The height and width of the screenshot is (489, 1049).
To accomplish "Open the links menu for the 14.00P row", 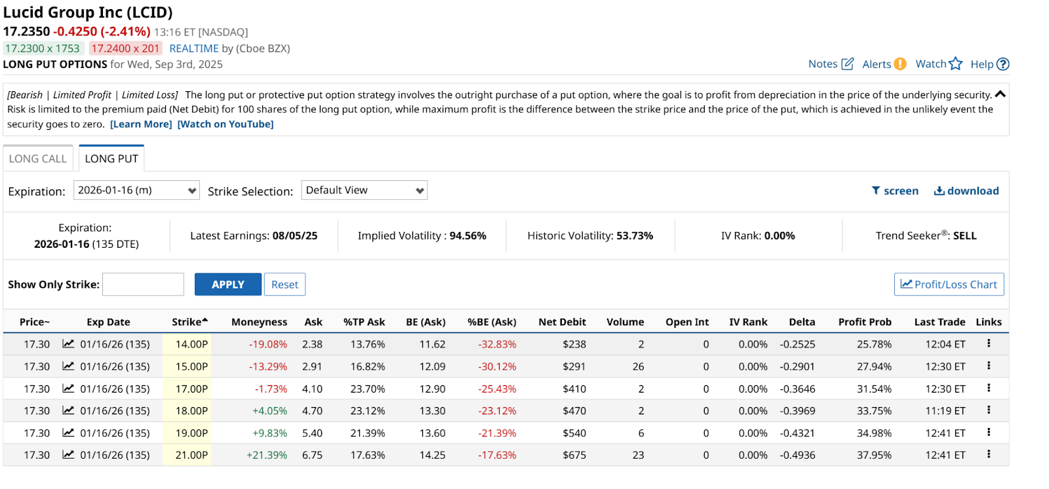I will point(989,343).
